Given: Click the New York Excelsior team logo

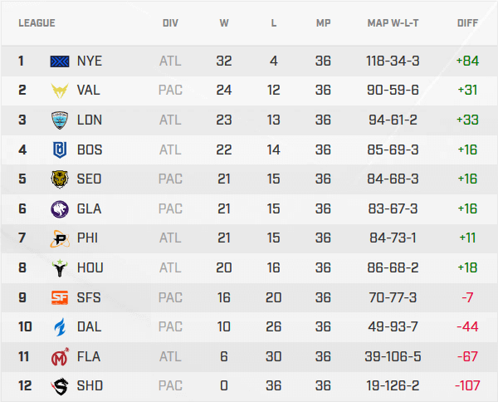Looking at the screenshot, I should pyautogui.click(x=61, y=61).
